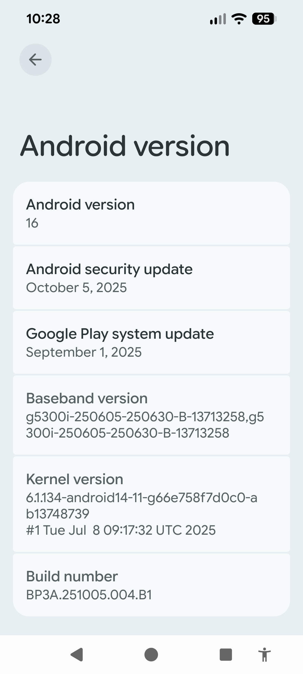Image resolution: width=303 pixels, height=674 pixels.
Task: Tap the cellular signal strength icon
Action: tap(218, 19)
